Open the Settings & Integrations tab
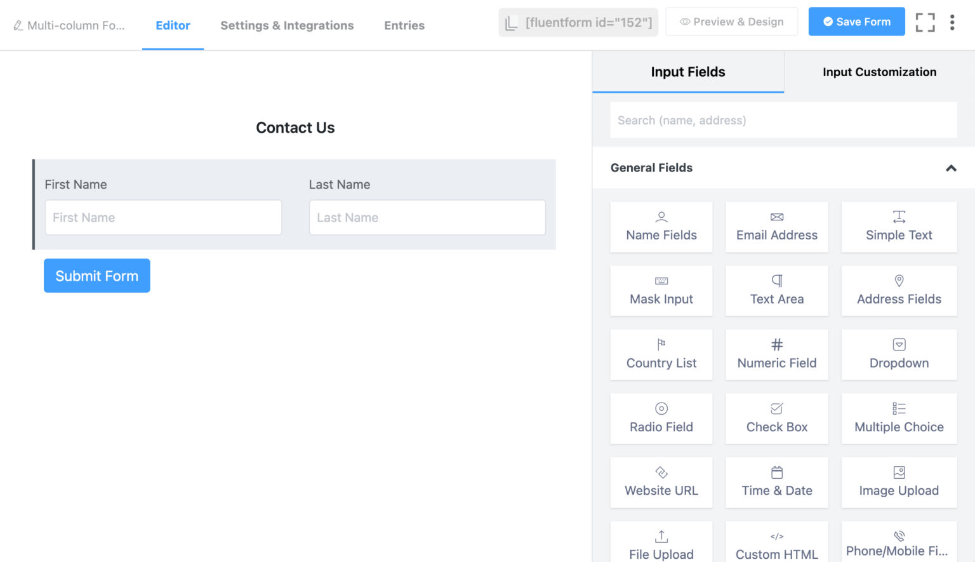The height and width of the screenshot is (562, 975). (x=287, y=25)
